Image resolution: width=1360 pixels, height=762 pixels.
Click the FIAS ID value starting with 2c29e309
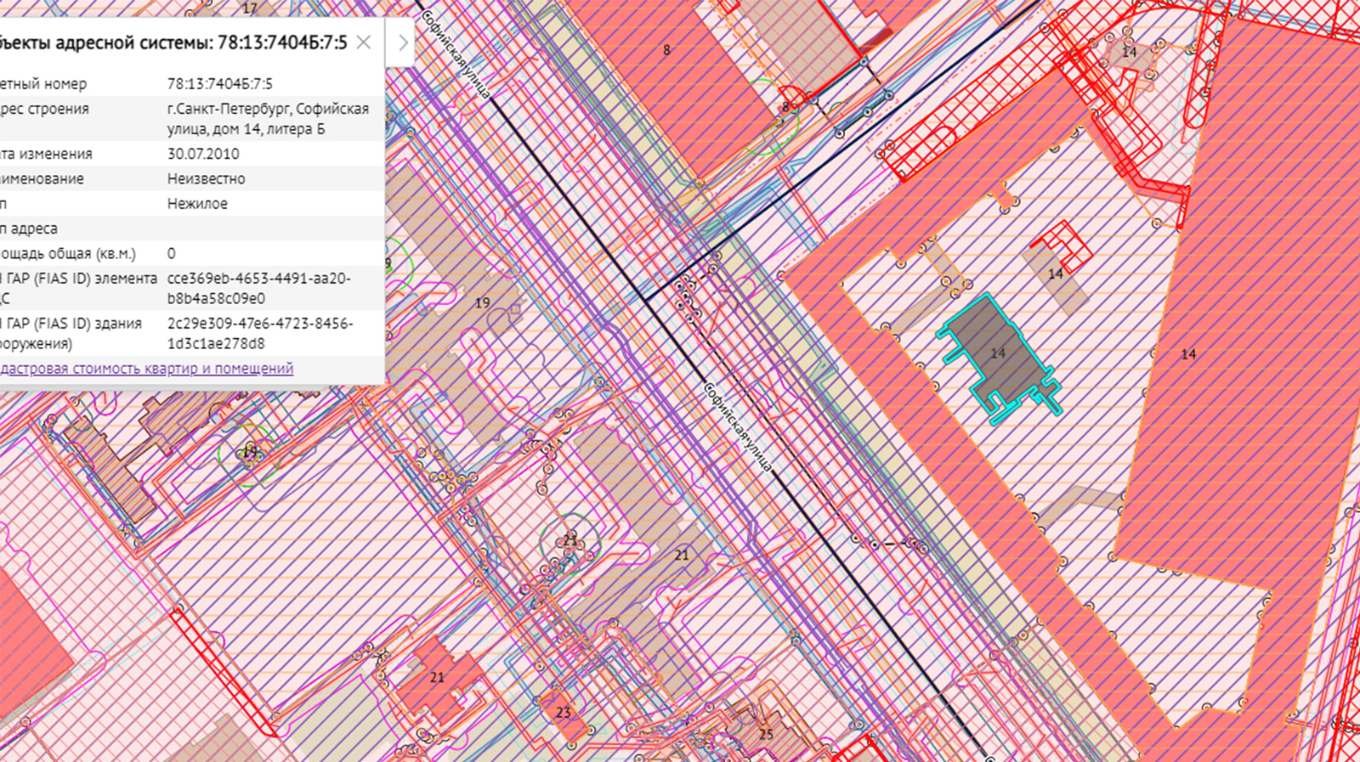tap(259, 334)
